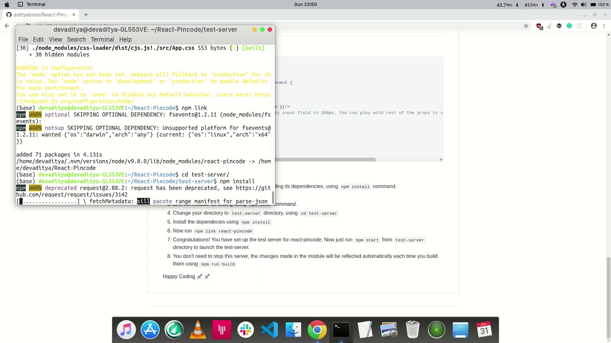Click the terminal window title bar
Image resolution: width=611 pixels, height=343 pixels.
point(145,30)
